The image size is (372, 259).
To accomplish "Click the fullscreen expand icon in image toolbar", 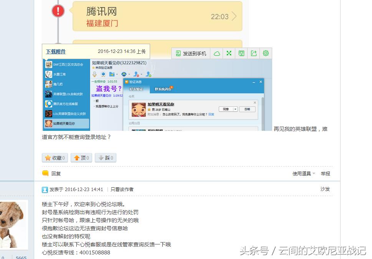I will tap(229, 54).
